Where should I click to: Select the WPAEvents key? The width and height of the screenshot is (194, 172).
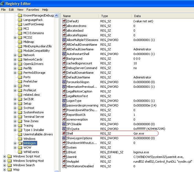coord(31,152)
